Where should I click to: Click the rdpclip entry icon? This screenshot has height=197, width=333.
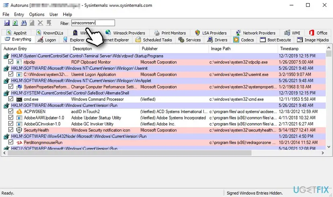tap(19, 62)
